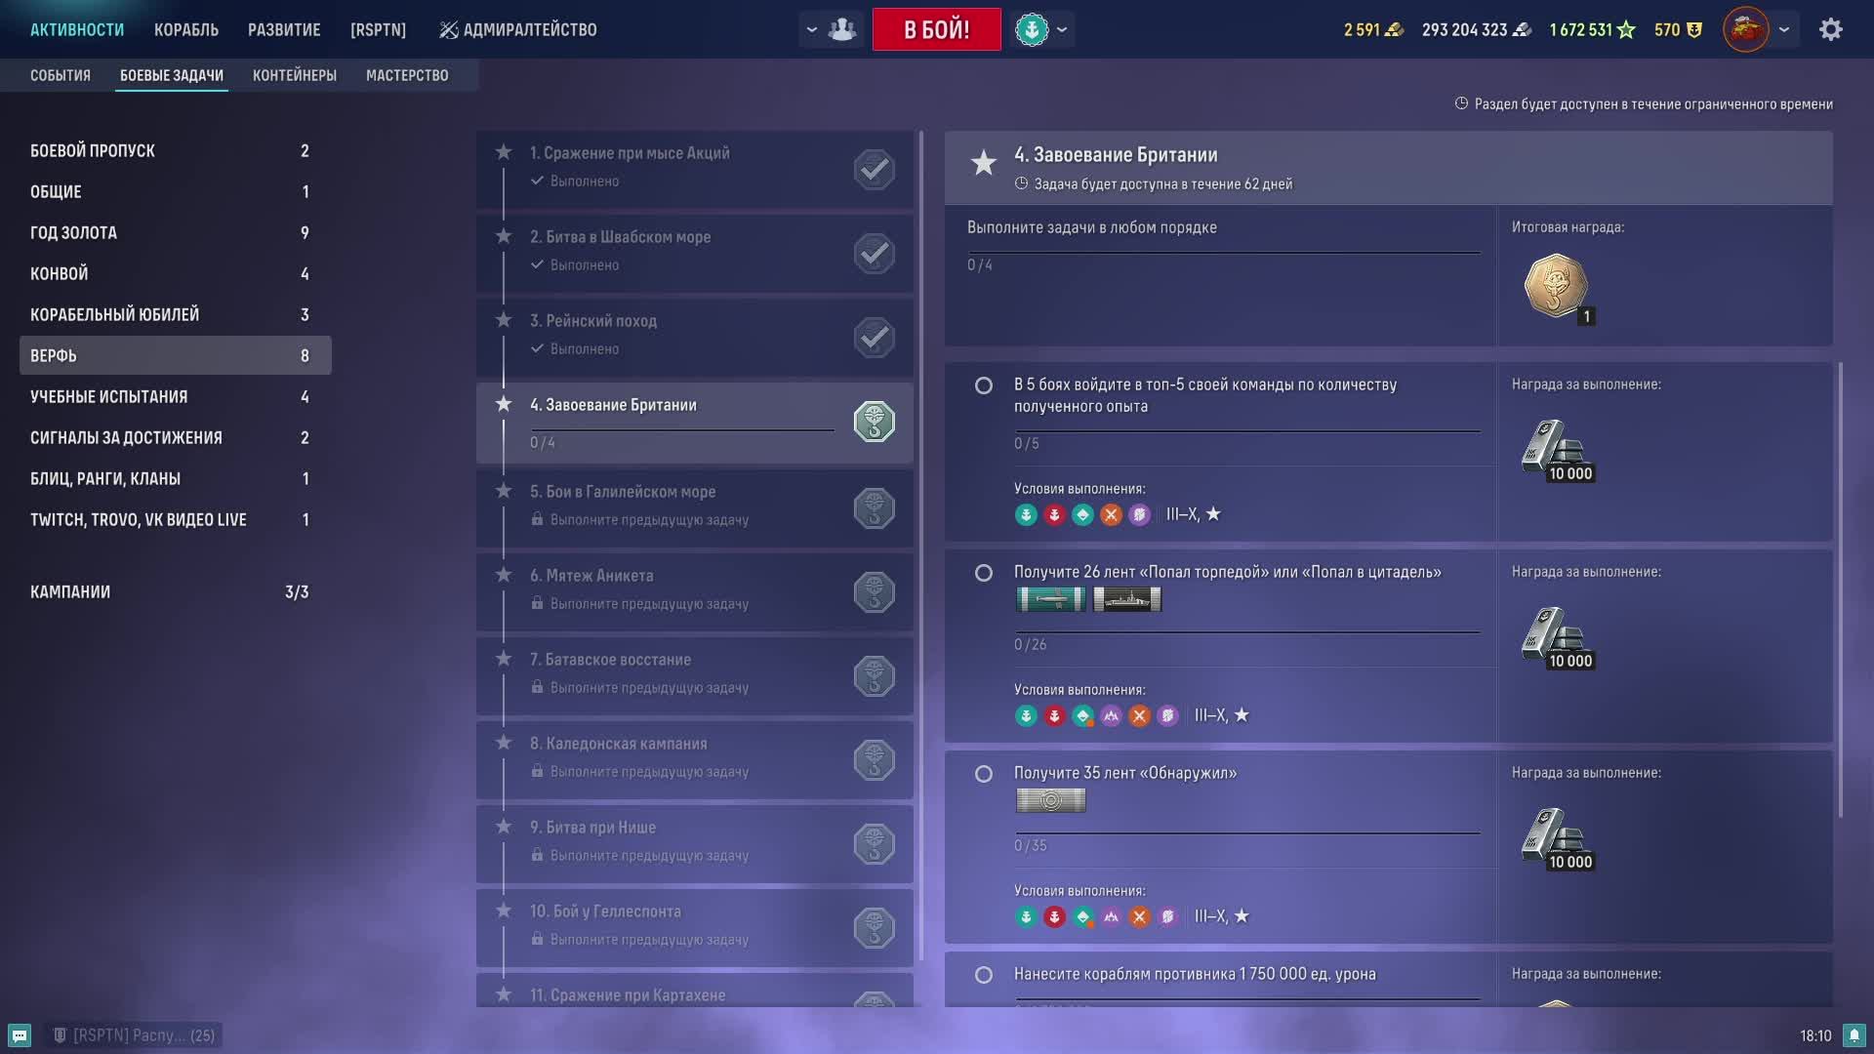Expand battle type selector chevron
Screen dimensions: 1874x1054
(x=1062, y=29)
